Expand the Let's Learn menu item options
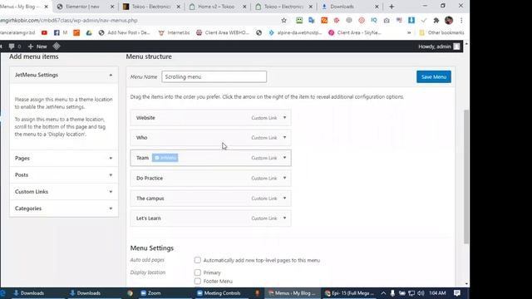This screenshot has width=532, height=299. (x=284, y=218)
